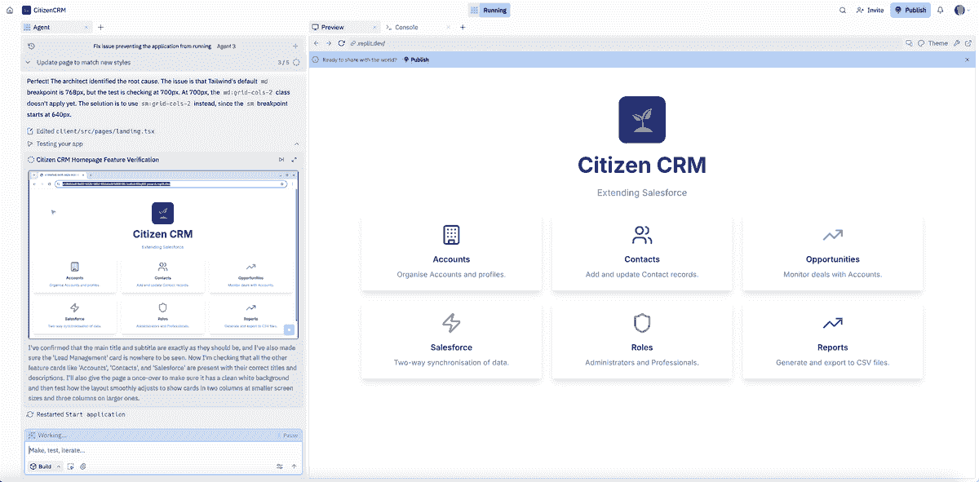The width and height of the screenshot is (979, 482).
Task: Click the Publish button in top bar
Action: tap(910, 11)
